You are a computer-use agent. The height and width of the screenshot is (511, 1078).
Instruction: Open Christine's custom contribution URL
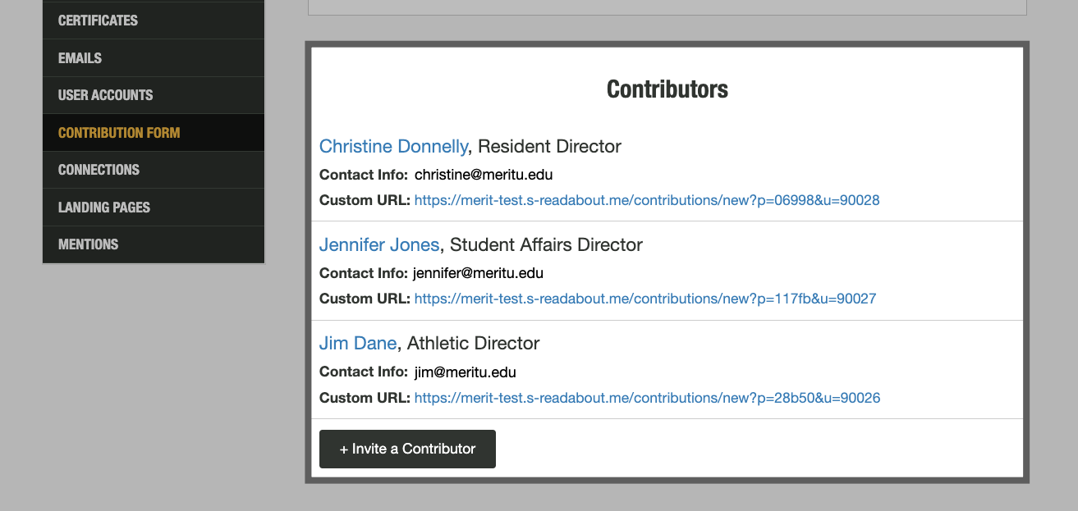(x=646, y=199)
